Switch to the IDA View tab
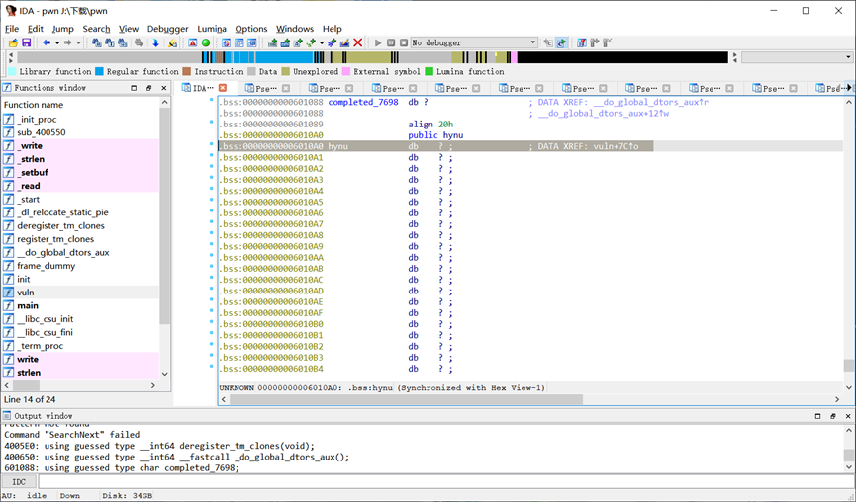 point(202,88)
